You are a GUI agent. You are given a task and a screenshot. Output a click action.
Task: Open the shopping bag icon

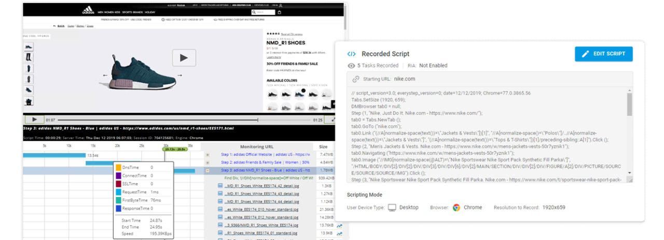(280, 12)
